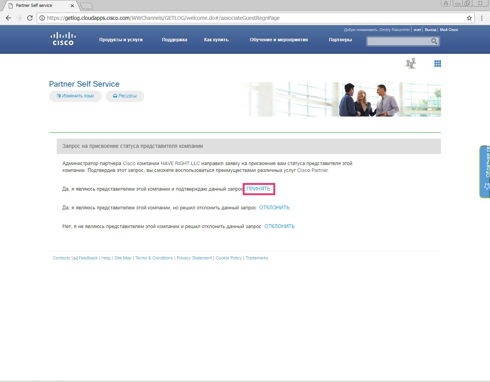Open Партнеры menu
Screen dimensions: 490x382
tap(340, 40)
